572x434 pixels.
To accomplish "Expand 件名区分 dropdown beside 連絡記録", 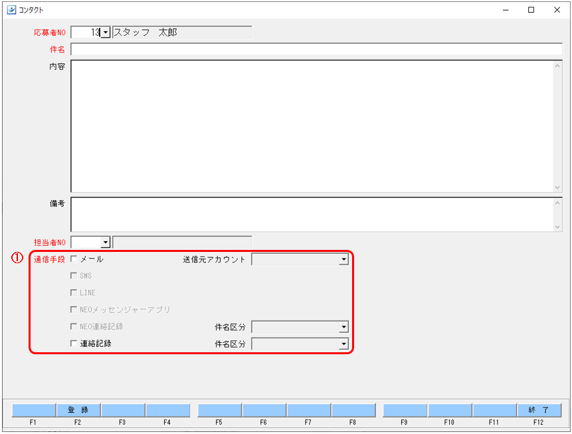I will click(x=343, y=344).
